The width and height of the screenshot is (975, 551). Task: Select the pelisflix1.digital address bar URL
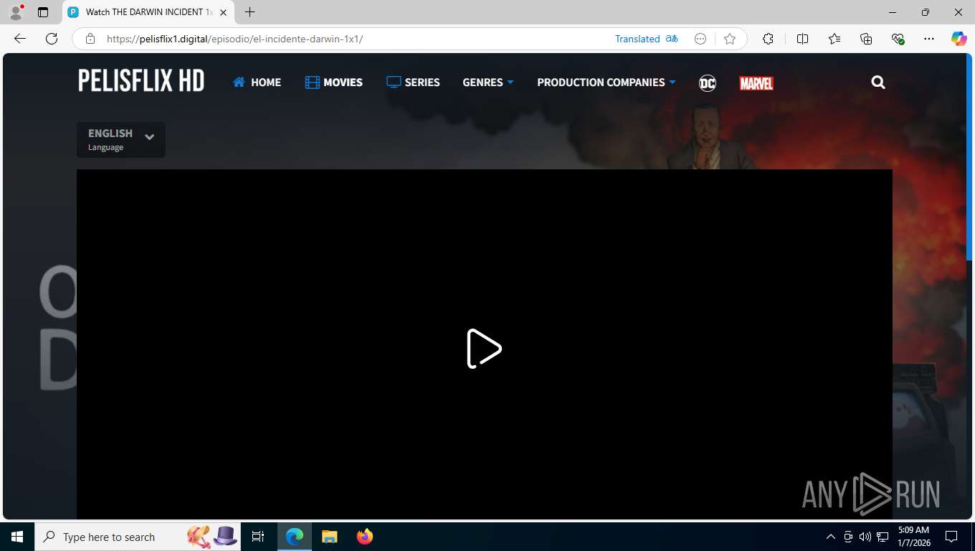pos(234,39)
